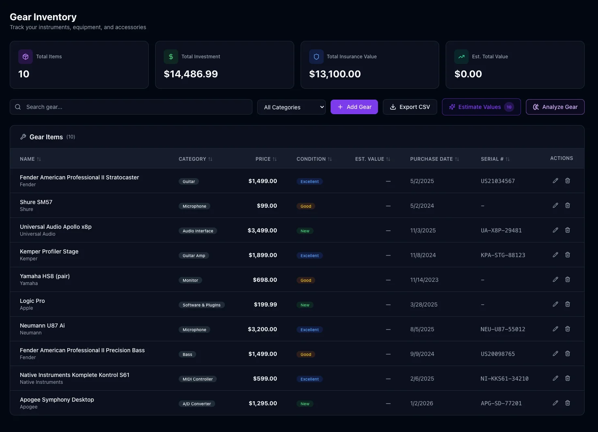Viewport: 598px width, 432px height.
Task: Click the A/D Converter category tag
Action: click(197, 404)
